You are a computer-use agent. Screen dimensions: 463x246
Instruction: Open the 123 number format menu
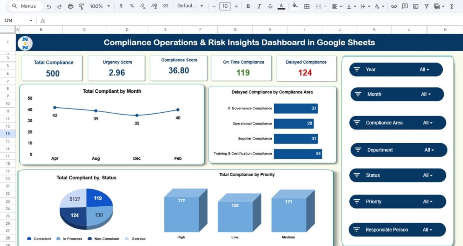point(165,7)
